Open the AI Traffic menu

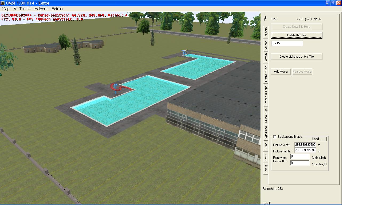point(22,9)
